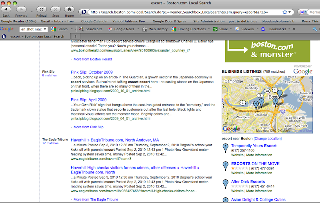
Task: Expand the Sidewiki dropdown arrow
Action: pos(257,29)
